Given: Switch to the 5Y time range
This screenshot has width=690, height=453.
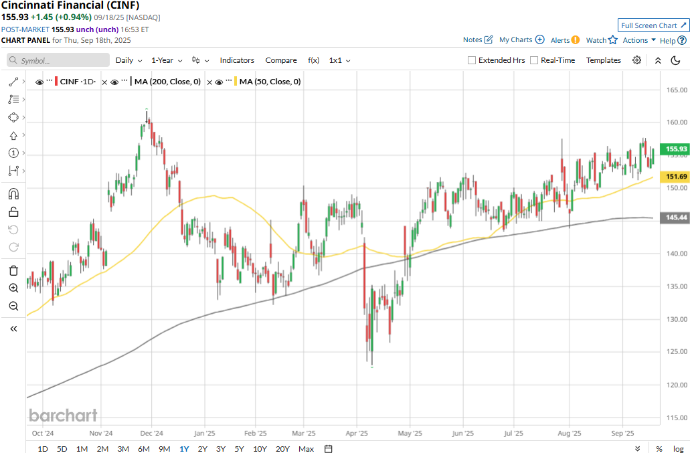Looking at the screenshot, I should (x=239, y=448).
